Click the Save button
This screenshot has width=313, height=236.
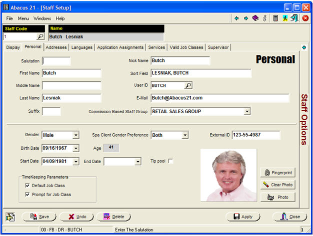pos(39,217)
